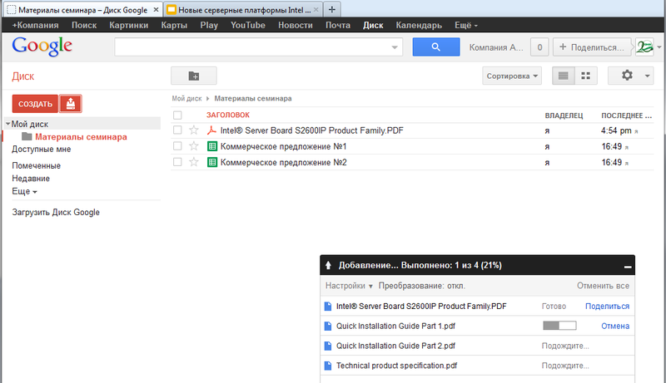Viewport: 666px width, 383px height.
Task: Click the PDF icon of Intel Server Board file
Action: [x=211, y=130]
